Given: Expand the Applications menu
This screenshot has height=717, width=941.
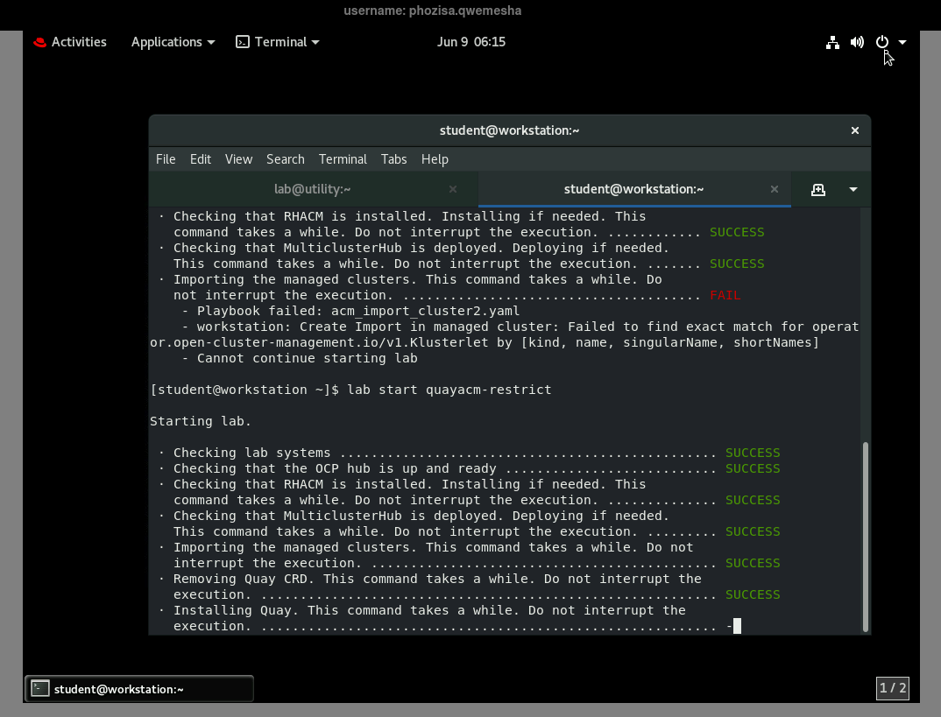Looking at the screenshot, I should [x=173, y=42].
